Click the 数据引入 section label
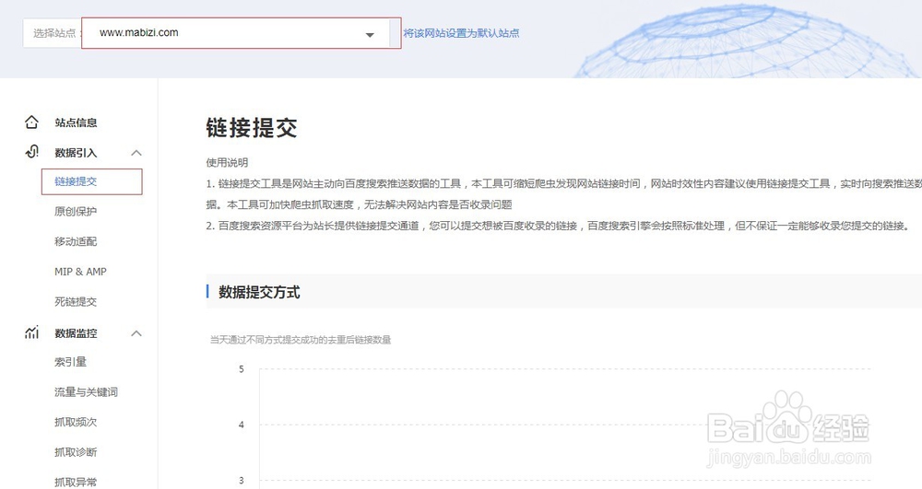This screenshot has height=489, width=922. 76,153
